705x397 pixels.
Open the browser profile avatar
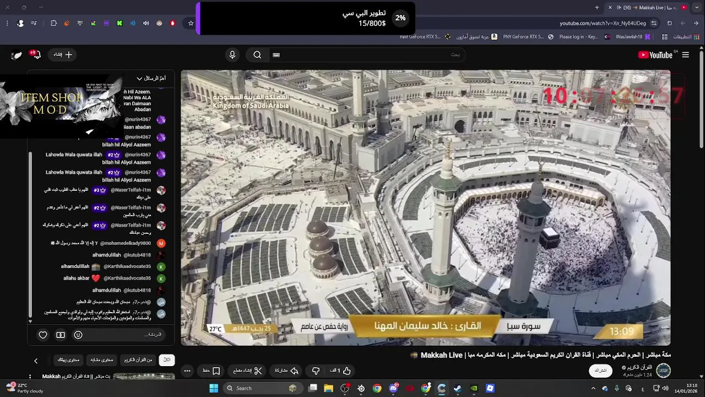(x=20, y=23)
